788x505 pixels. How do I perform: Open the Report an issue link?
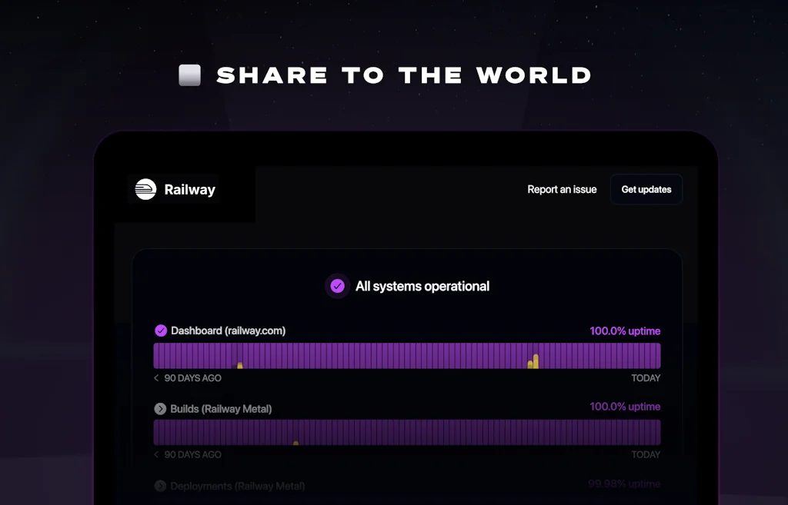(x=562, y=189)
